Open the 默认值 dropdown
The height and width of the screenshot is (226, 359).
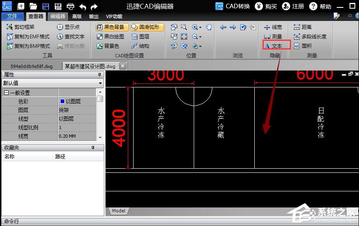pyautogui.click(x=100, y=83)
